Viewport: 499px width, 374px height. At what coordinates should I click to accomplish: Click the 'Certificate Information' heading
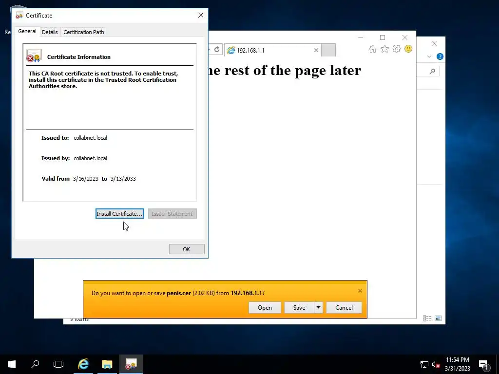coord(79,57)
